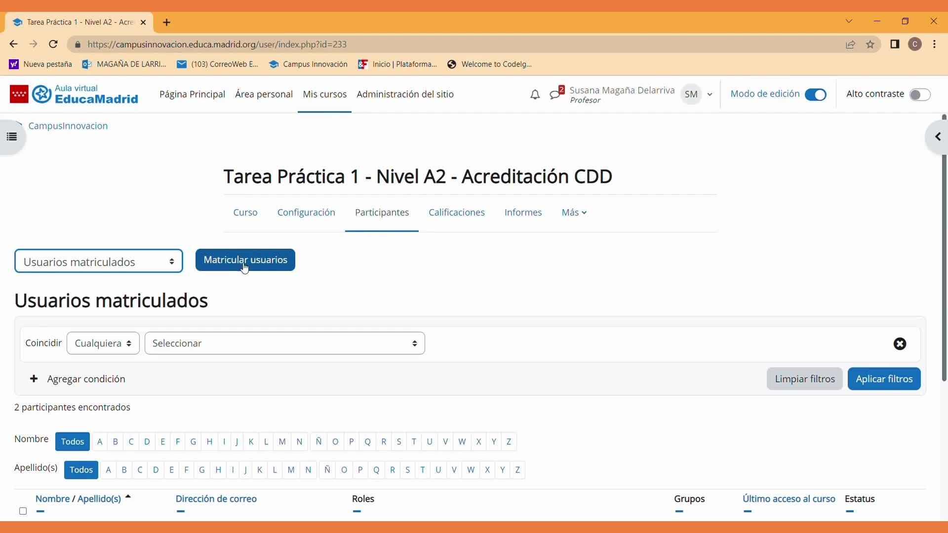Expand the right block drawer arrow
The width and height of the screenshot is (948, 533).
pyautogui.click(x=937, y=137)
